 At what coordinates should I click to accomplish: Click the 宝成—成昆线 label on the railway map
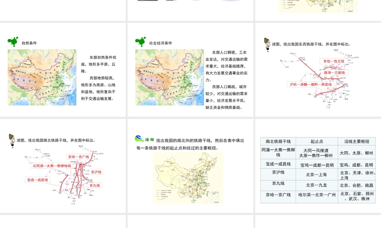[x=37, y=179]
